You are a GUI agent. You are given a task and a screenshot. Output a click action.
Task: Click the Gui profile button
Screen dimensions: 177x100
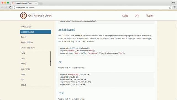click(174, 3)
